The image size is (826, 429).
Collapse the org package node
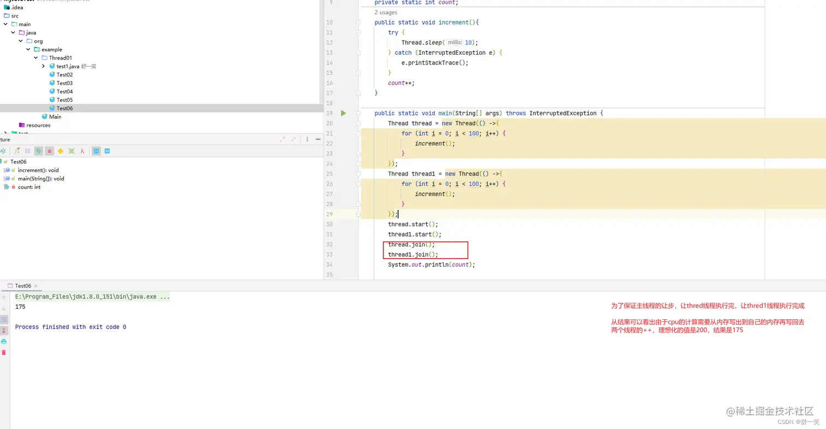point(21,41)
